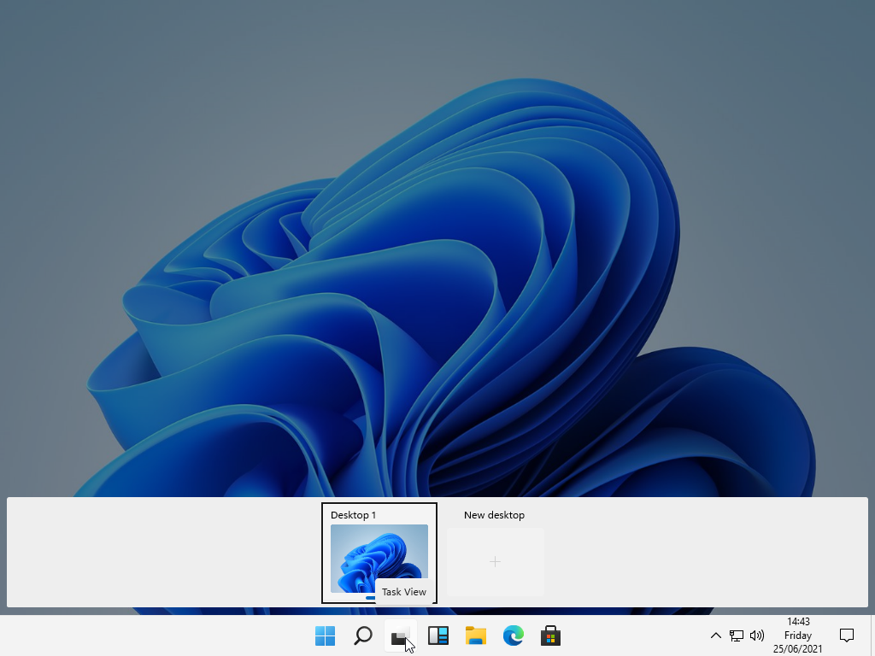Add a desktop using the plus tile
The width and height of the screenshot is (875, 656).
496,562
